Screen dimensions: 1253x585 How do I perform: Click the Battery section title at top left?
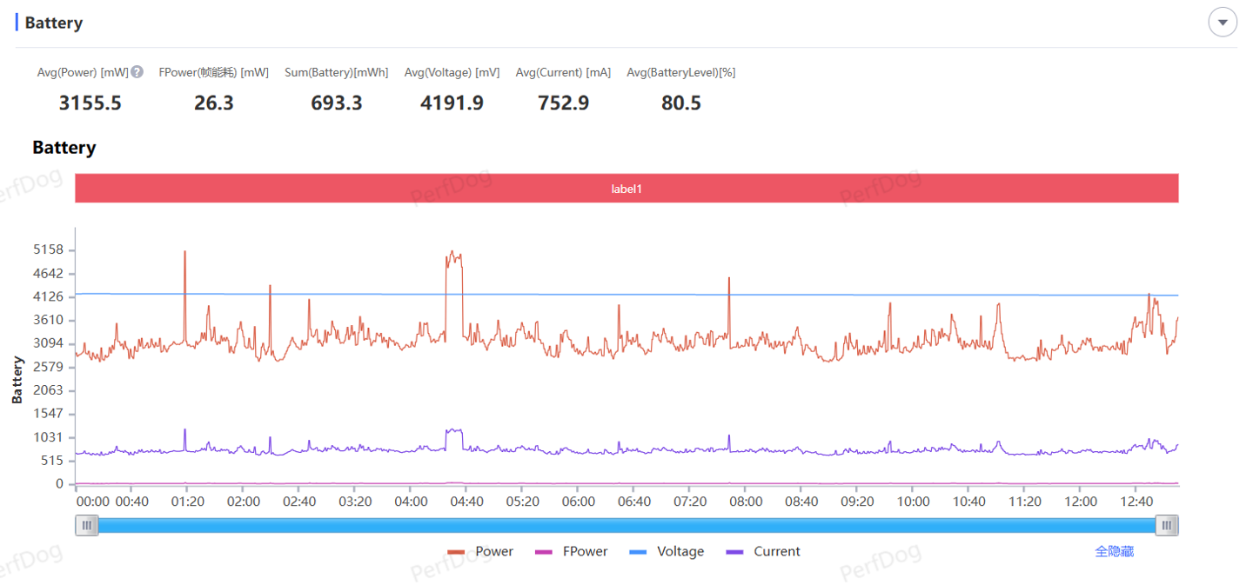pos(54,23)
